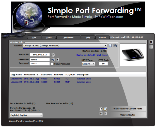This screenshot has height=130, width=155.
Task: Click the load/open file icon
Action: [x=105, y=109]
